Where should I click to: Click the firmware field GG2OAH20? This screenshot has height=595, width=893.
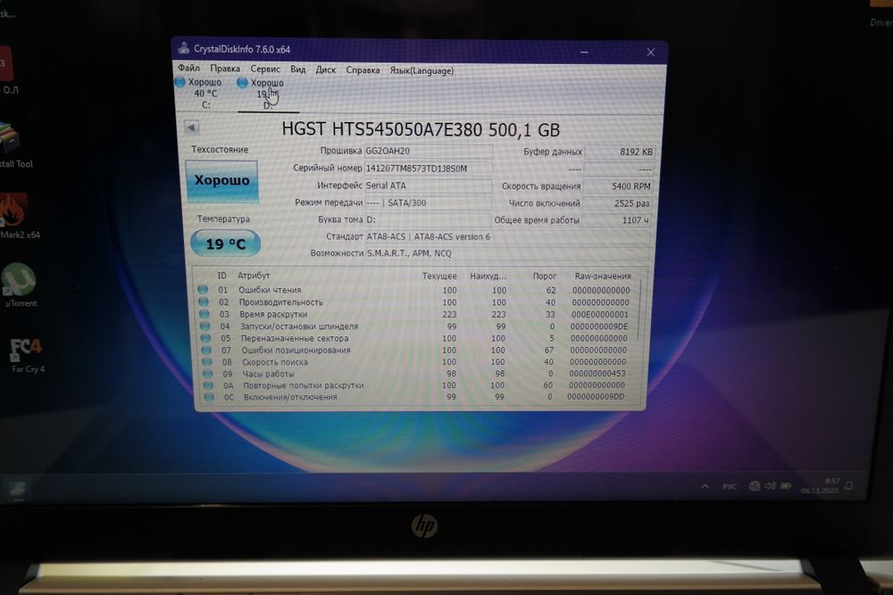[x=429, y=152]
